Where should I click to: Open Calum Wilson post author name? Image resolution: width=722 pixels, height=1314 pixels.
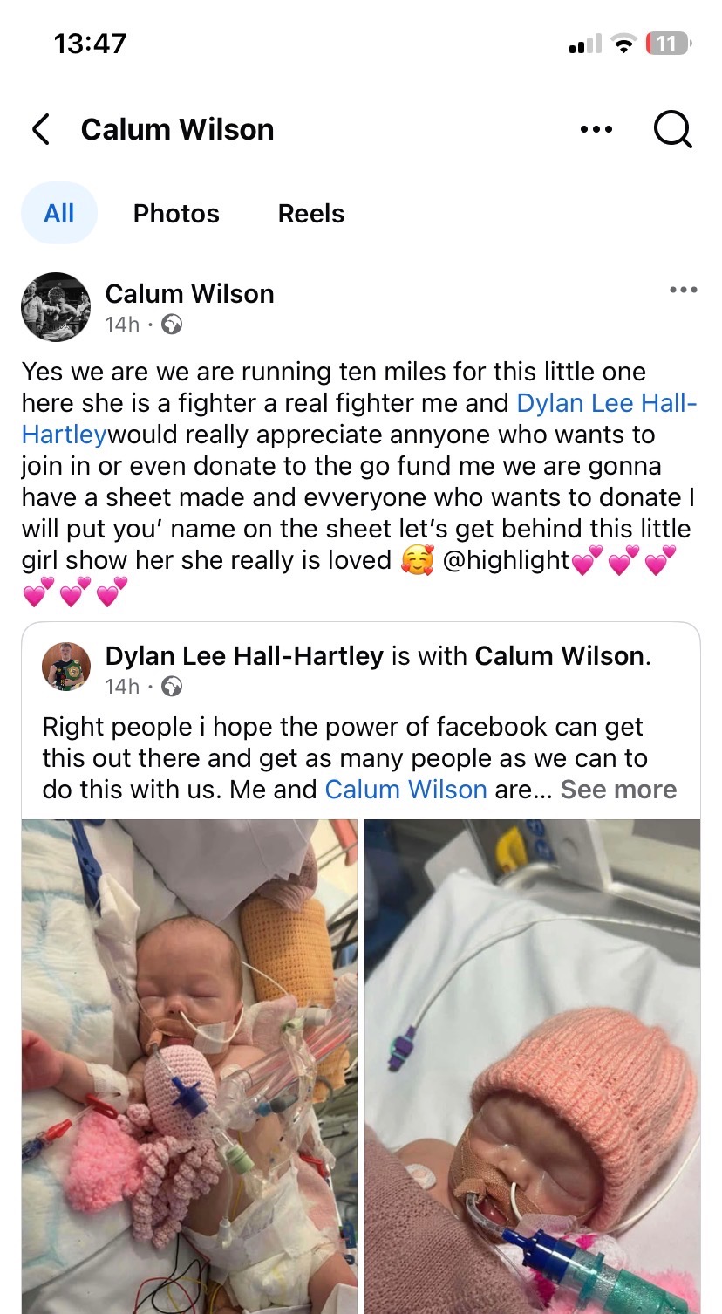189,294
